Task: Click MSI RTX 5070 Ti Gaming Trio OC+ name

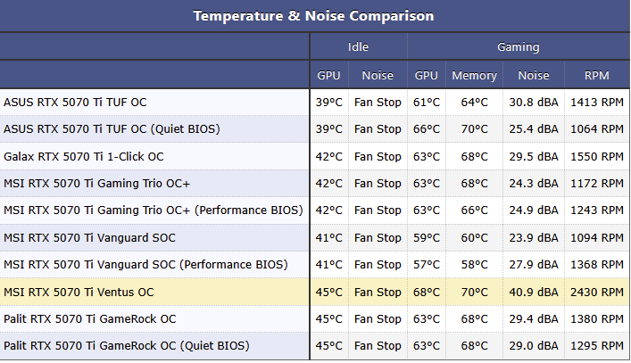Action: (96, 184)
